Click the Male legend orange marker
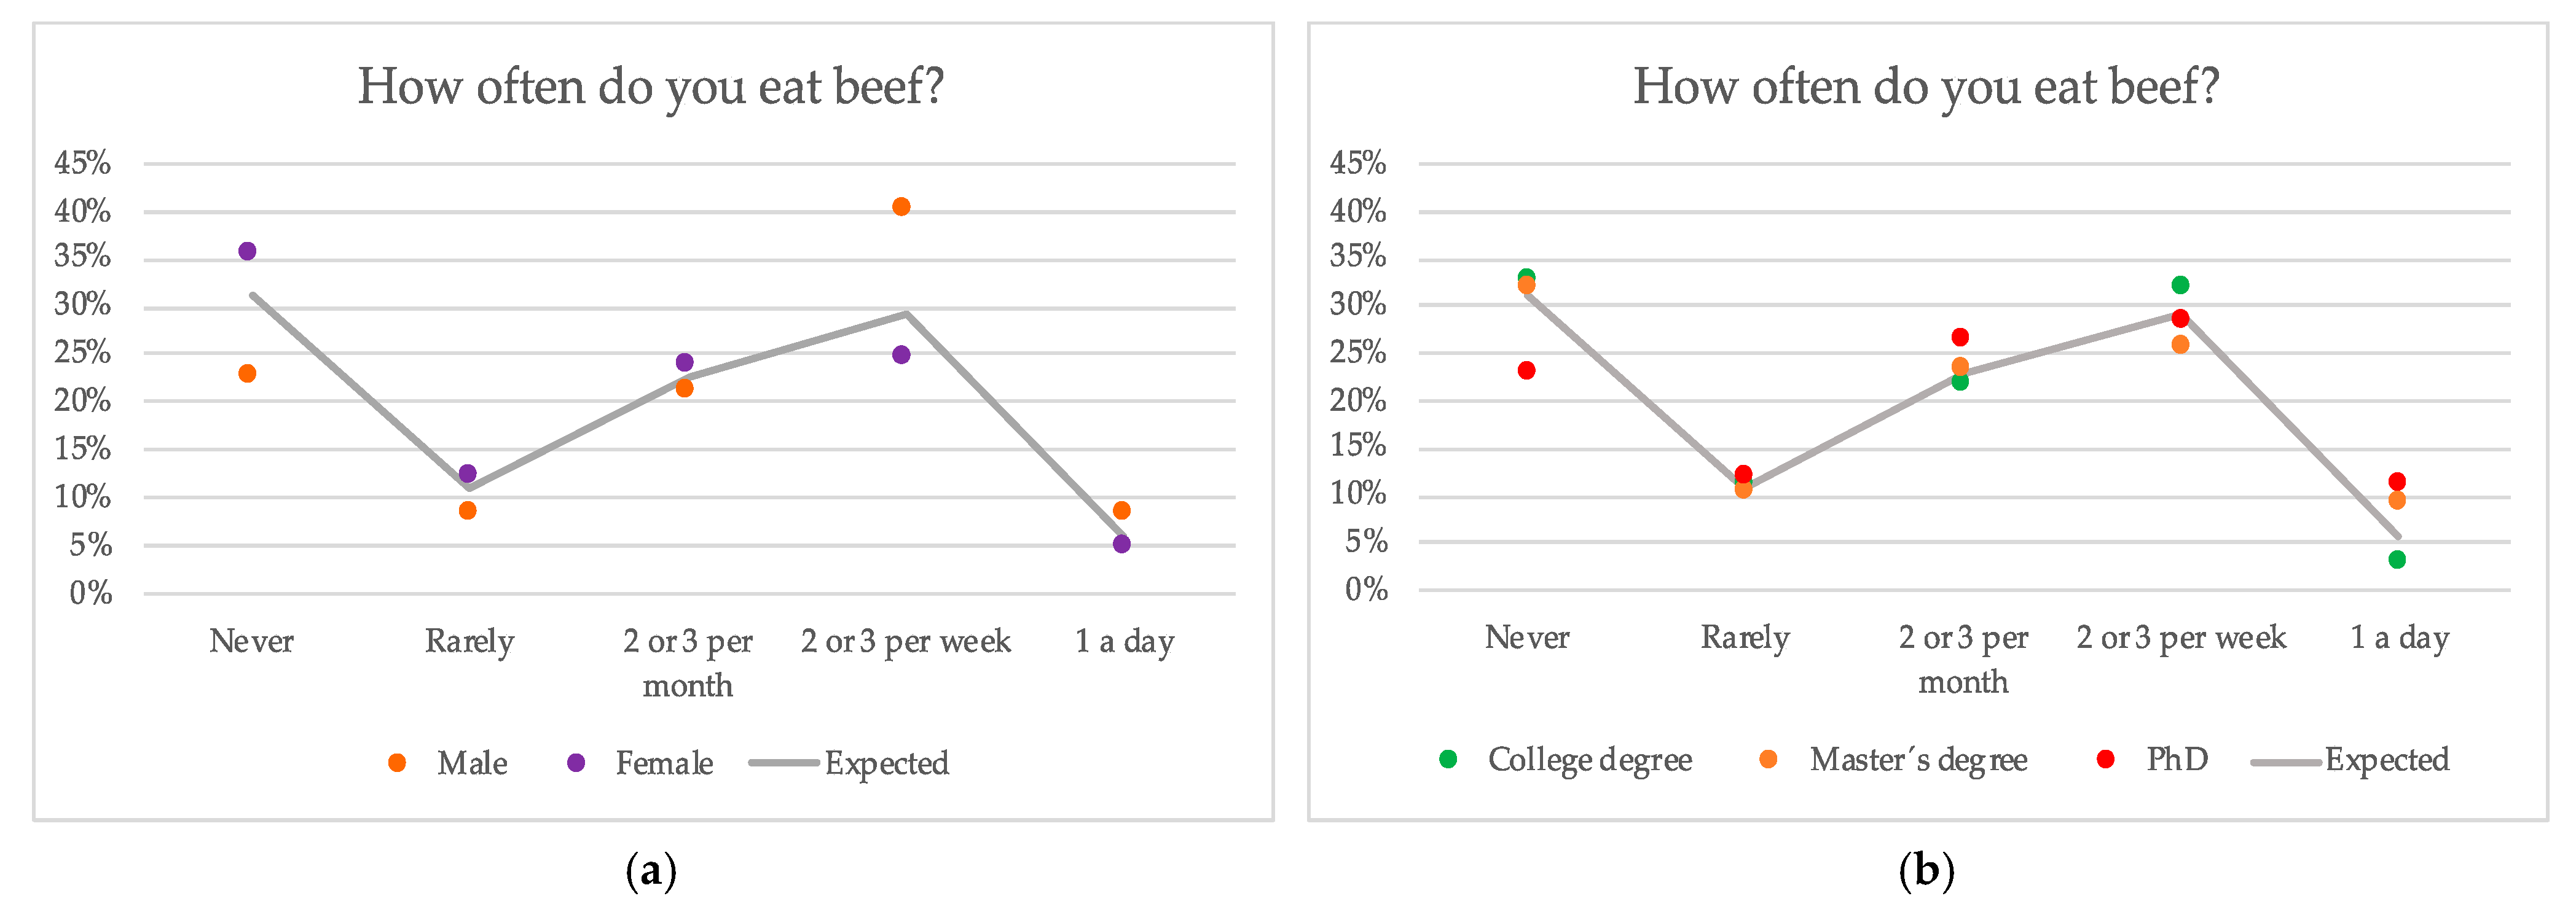The height and width of the screenshot is (912, 2576). pyautogui.click(x=397, y=763)
